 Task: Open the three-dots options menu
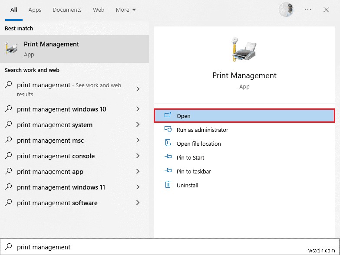[x=308, y=10]
